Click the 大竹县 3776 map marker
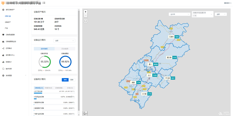This screenshot has height=116, width=233. point(146,94)
